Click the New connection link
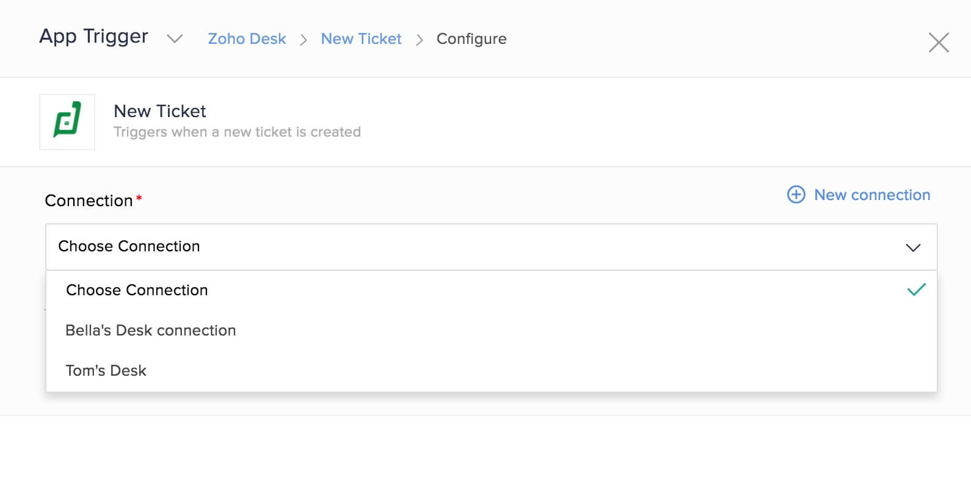Screen dimensions: 971x477 click(872, 195)
